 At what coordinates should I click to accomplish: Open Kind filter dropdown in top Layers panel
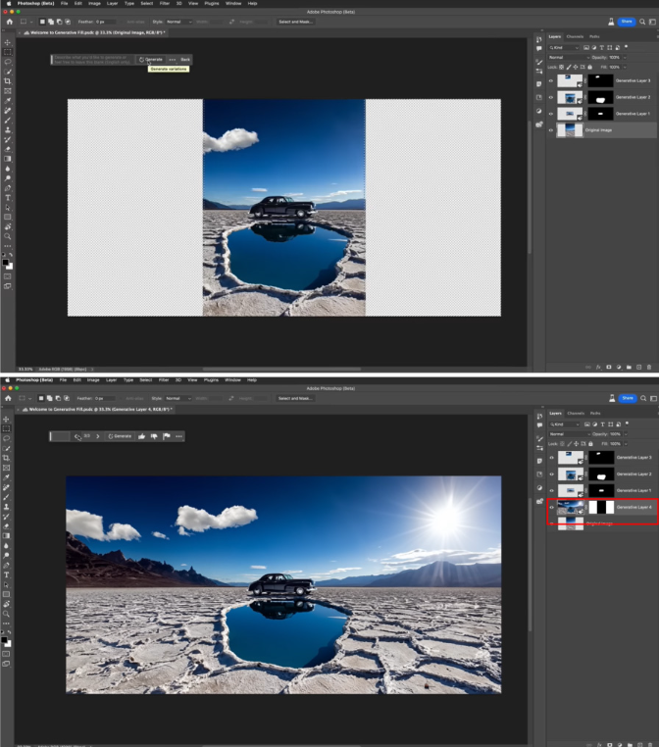point(564,48)
